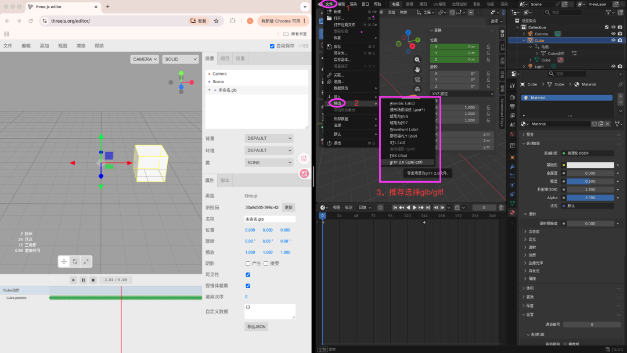The height and width of the screenshot is (353, 627).
Task: Click 另存为 Save As in Blender
Action: click(x=340, y=53)
